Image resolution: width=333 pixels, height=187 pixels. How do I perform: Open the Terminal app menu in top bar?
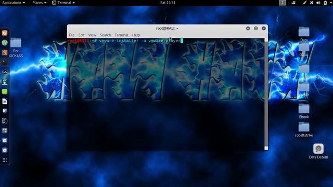(x=63, y=3)
